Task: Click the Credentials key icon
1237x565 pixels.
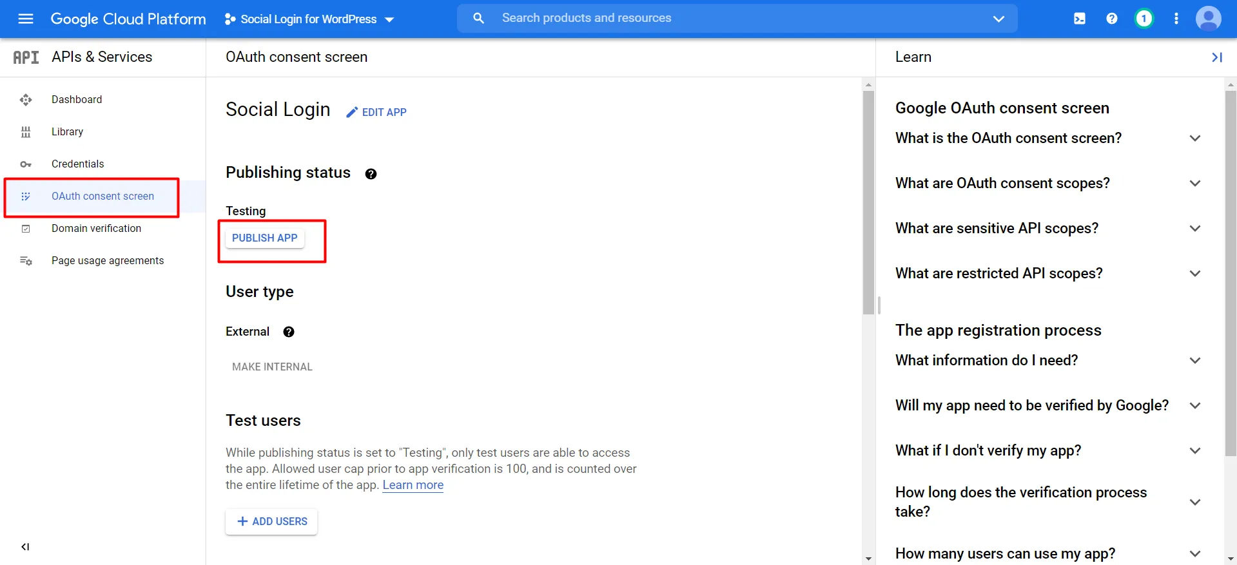Action: click(x=26, y=164)
